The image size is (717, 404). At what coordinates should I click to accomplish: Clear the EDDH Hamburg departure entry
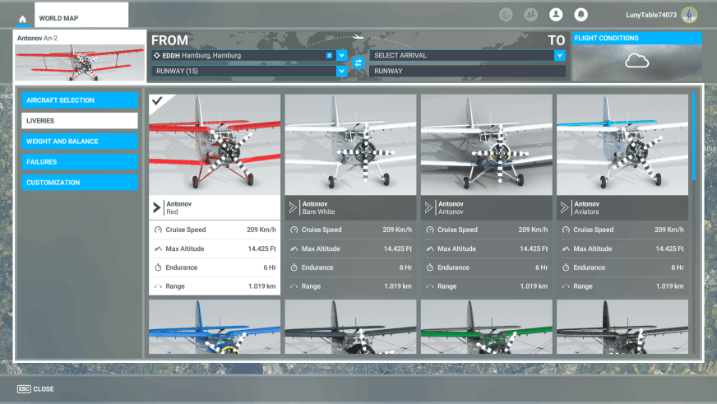pyautogui.click(x=330, y=55)
